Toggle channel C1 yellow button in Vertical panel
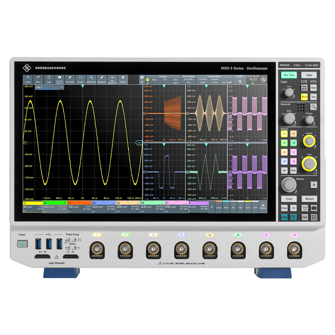 pyautogui.click(x=284, y=134)
